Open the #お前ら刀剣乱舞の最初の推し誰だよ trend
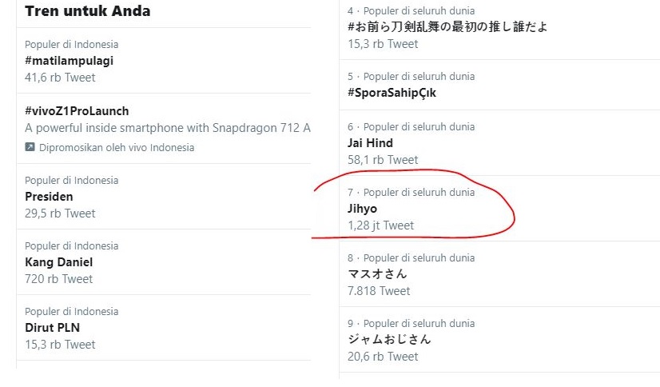Screen dimensions: 660x387 point(447,27)
